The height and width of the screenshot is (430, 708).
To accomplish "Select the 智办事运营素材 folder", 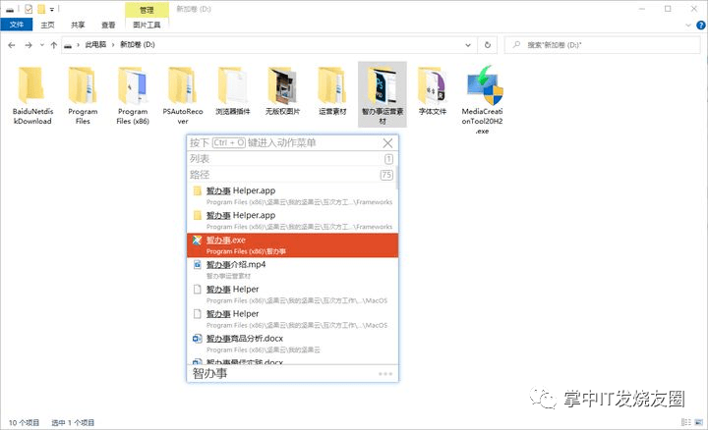I will (x=383, y=94).
